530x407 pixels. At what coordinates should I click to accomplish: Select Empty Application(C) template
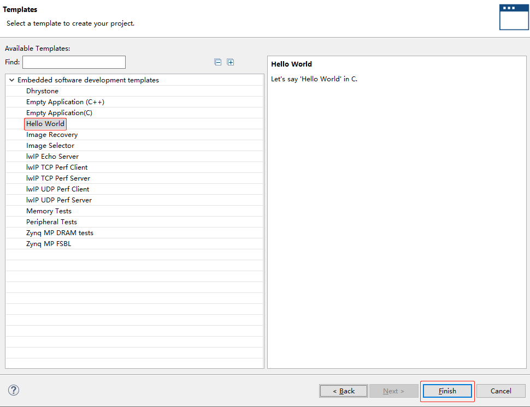tap(59, 113)
